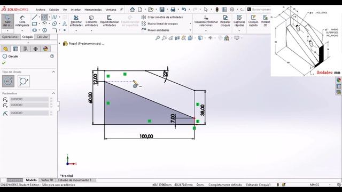Select the Sketch Fillet tool
342x192 pixels.
point(55,30)
